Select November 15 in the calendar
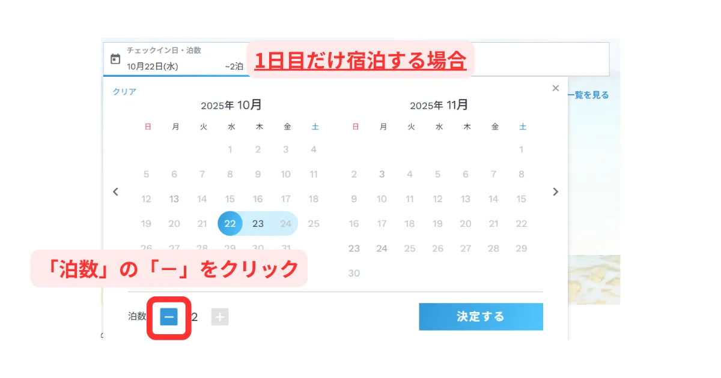This screenshot has width=721, height=378. (522, 199)
